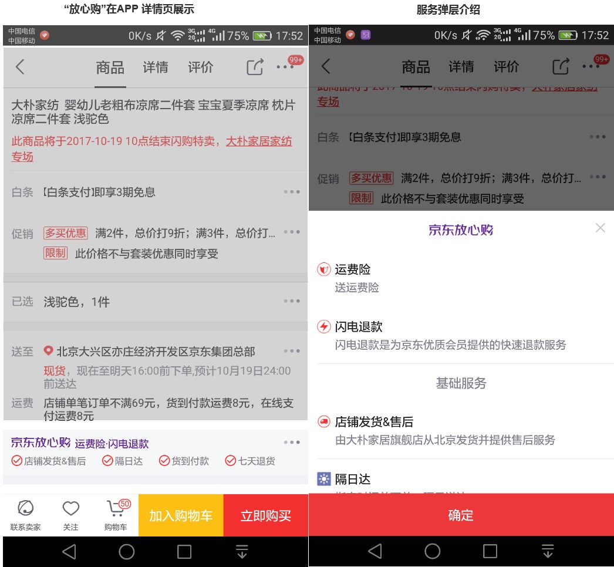The height and width of the screenshot is (567, 614).
Task: Tap the 闪电退款 lightning icon in the popup
Action: 324,326
